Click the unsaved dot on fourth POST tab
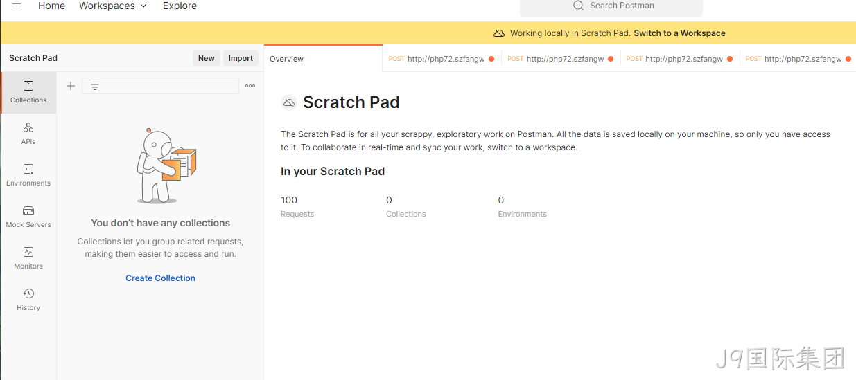 (848, 59)
